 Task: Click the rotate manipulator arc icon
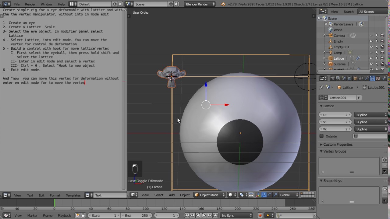(x=270, y=195)
